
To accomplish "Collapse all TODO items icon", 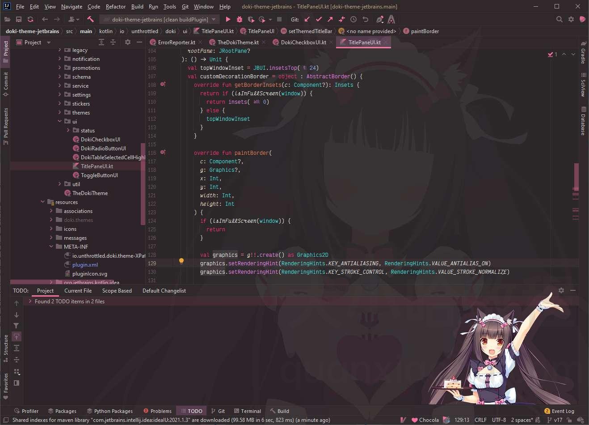I will tap(17, 360).
